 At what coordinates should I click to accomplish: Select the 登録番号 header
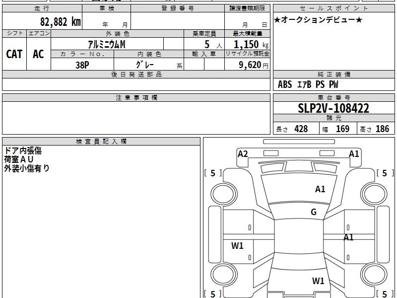[x=178, y=8]
